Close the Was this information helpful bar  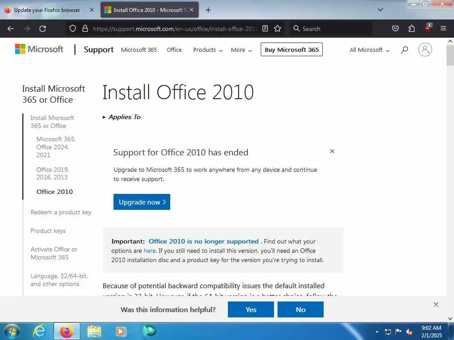point(436,305)
